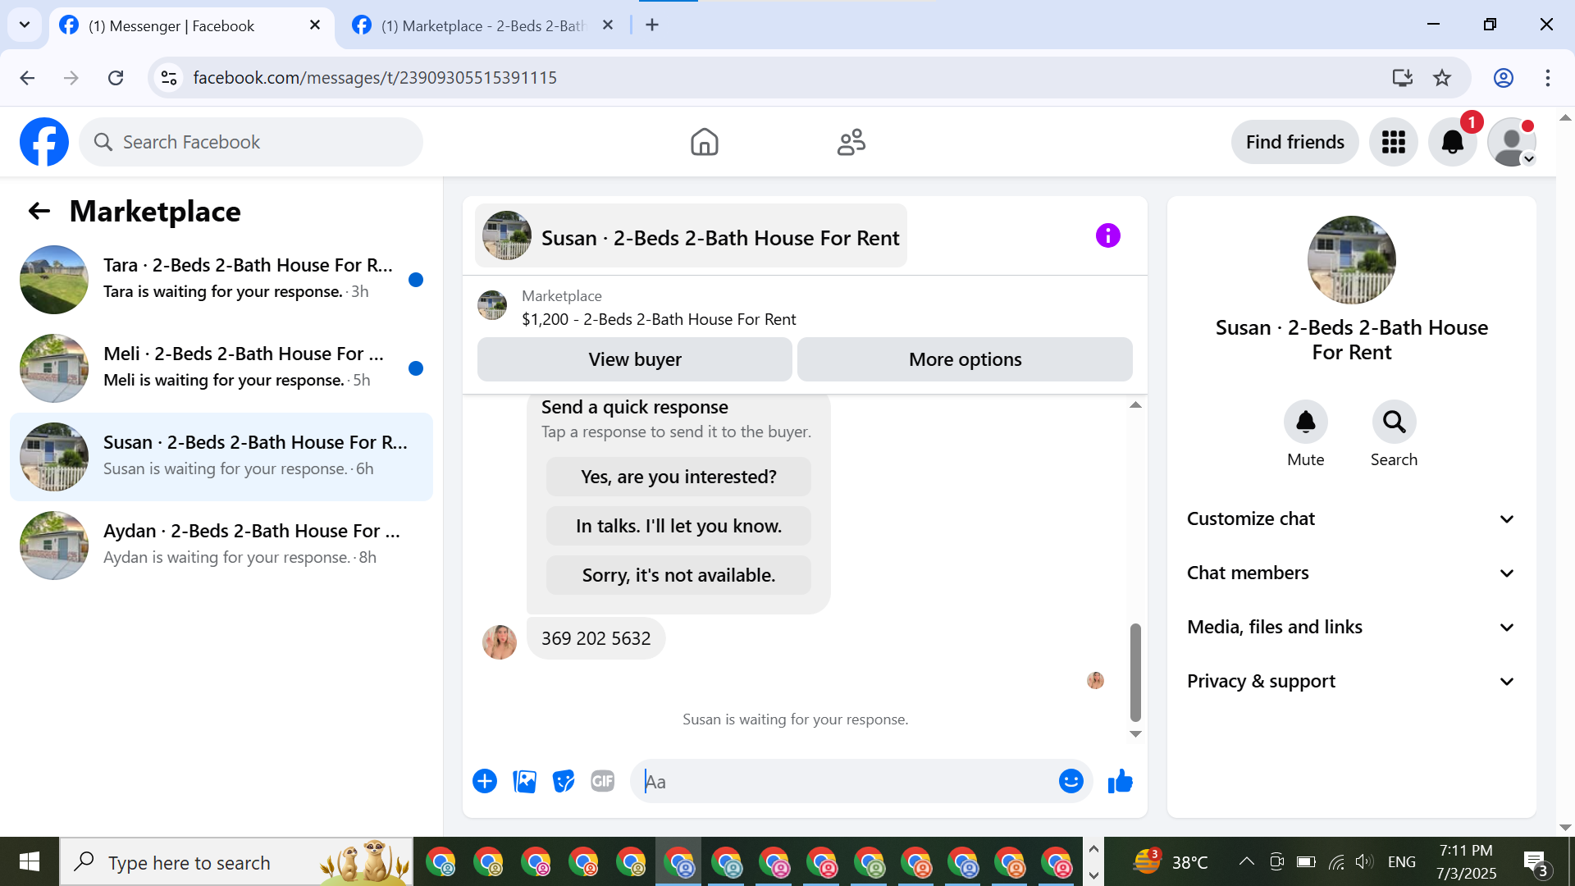Screen dimensions: 1575x886
Task: Expand the Chat members section
Action: tap(1351, 573)
